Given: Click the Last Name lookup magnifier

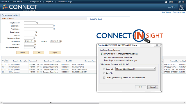Looking at the screenshot, I should 54,26.
